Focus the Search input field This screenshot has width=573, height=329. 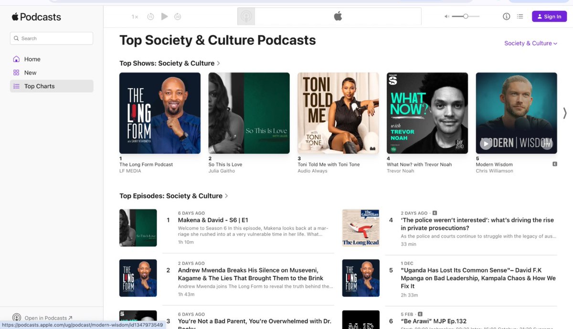52,38
